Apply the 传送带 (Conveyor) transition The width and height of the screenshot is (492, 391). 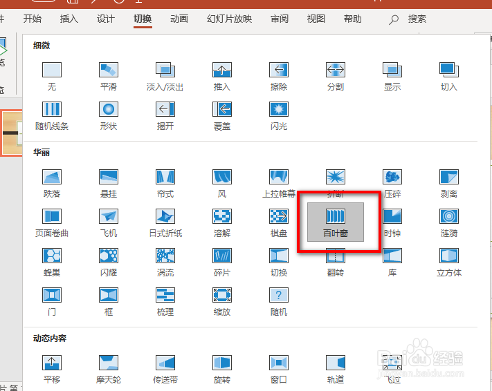[165, 370]
